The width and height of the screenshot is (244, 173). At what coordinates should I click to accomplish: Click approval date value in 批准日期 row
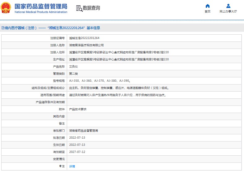click(x=77, y=138)
